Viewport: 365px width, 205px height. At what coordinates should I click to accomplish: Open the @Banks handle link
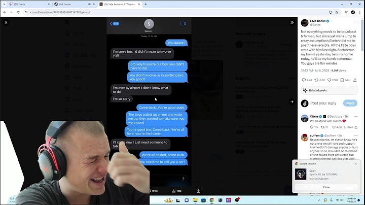pyautogui.click(x=315, y=25)
